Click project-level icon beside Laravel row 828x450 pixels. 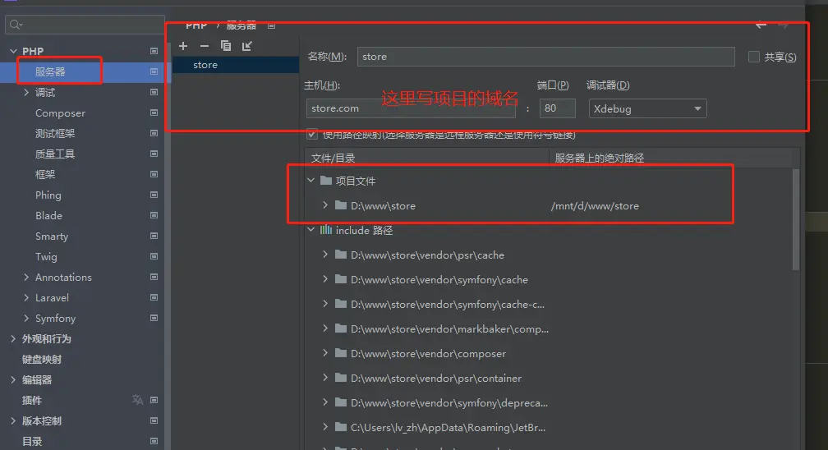(154, 297)
